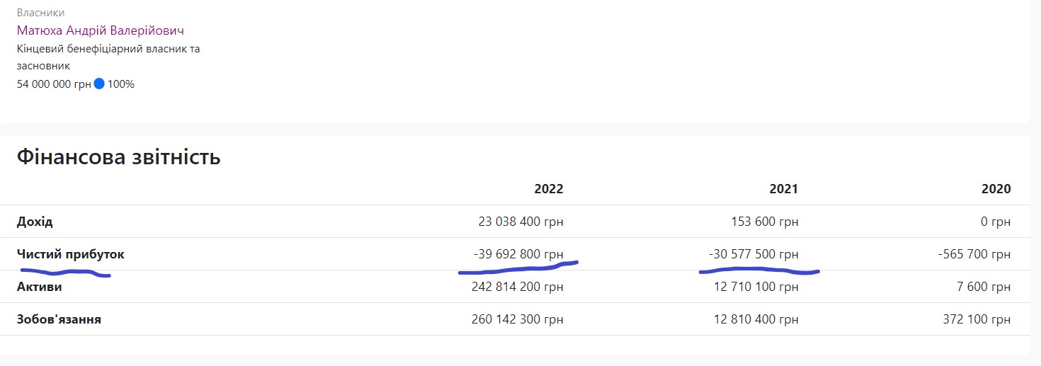The image size is (1041, 366).
Task: Select the Дохід row label
Action: click(35, 222)
